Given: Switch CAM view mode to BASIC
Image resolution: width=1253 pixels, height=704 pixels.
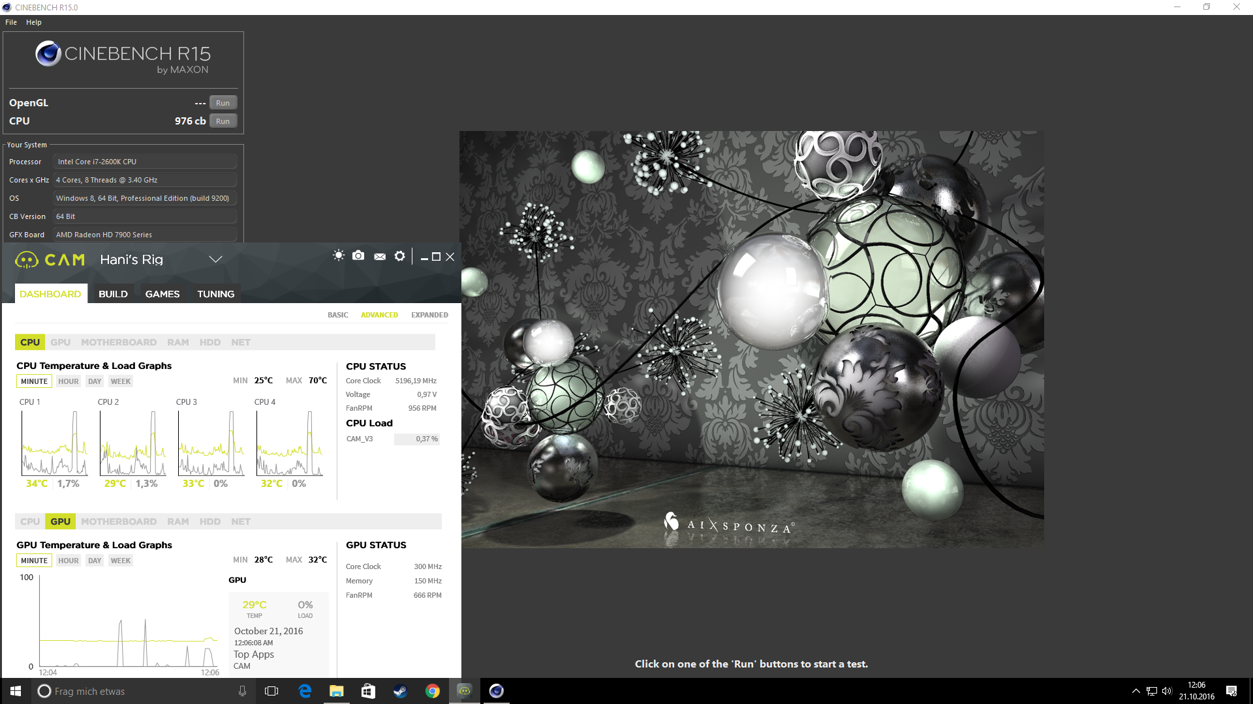Looking at the screenshot, I should [337, 315].
